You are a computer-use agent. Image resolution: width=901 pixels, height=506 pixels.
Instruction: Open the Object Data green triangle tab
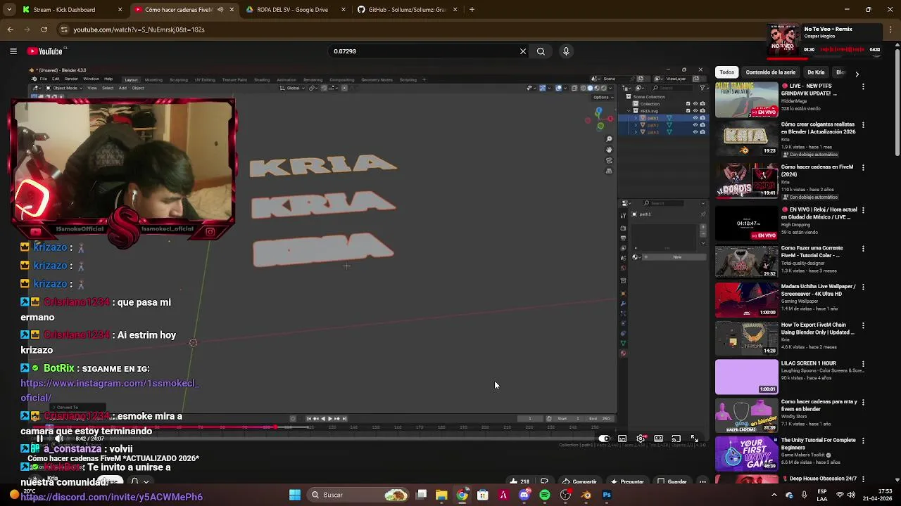click(x=623, y=343)
